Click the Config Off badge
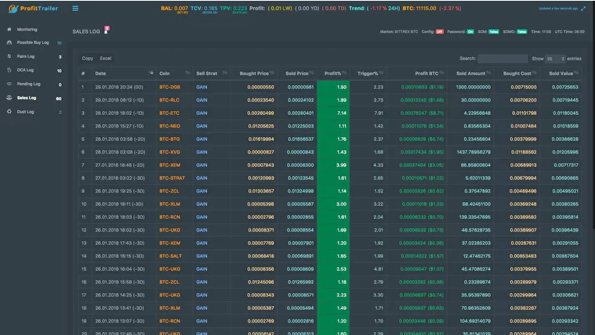 coord(440,32)
